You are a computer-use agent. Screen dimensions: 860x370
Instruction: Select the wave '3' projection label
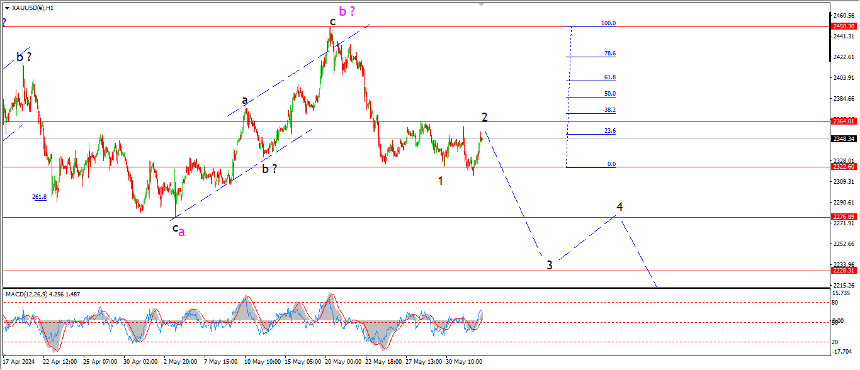pyautogui.click(x=550, y=266)
